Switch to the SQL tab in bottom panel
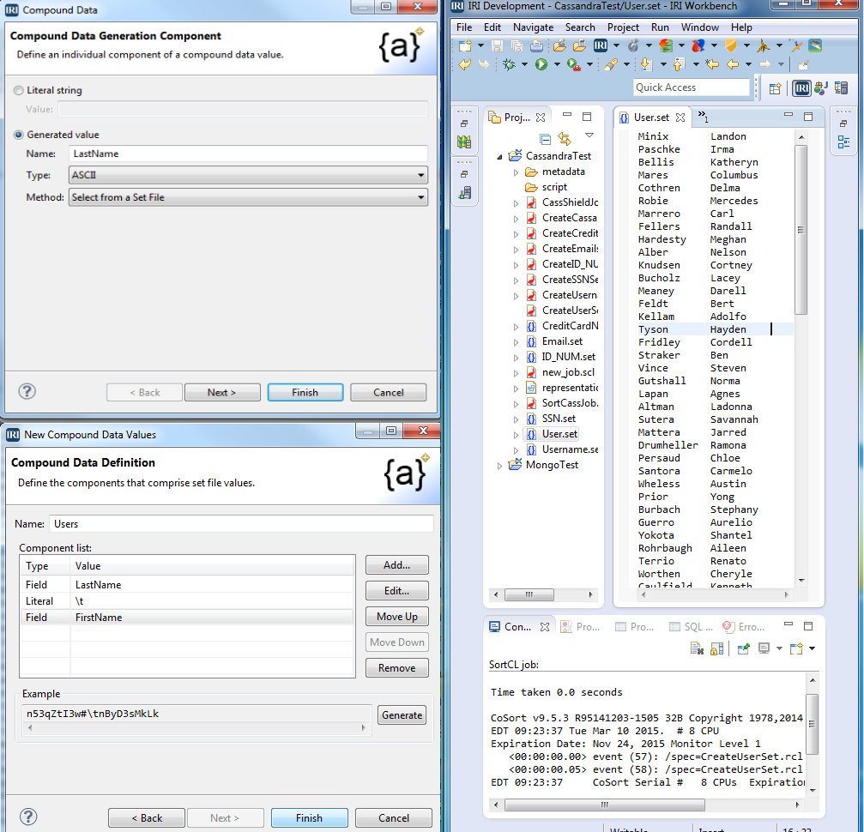 pos(691,627)
